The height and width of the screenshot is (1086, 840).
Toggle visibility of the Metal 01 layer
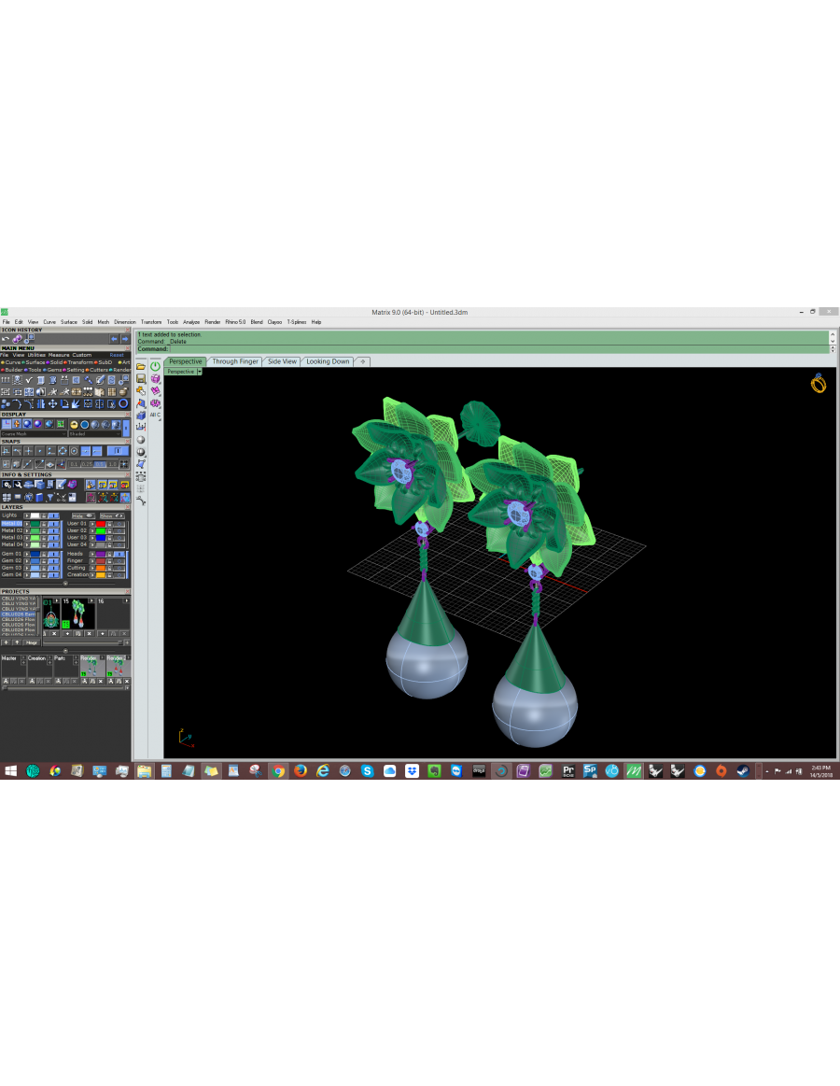53,524
